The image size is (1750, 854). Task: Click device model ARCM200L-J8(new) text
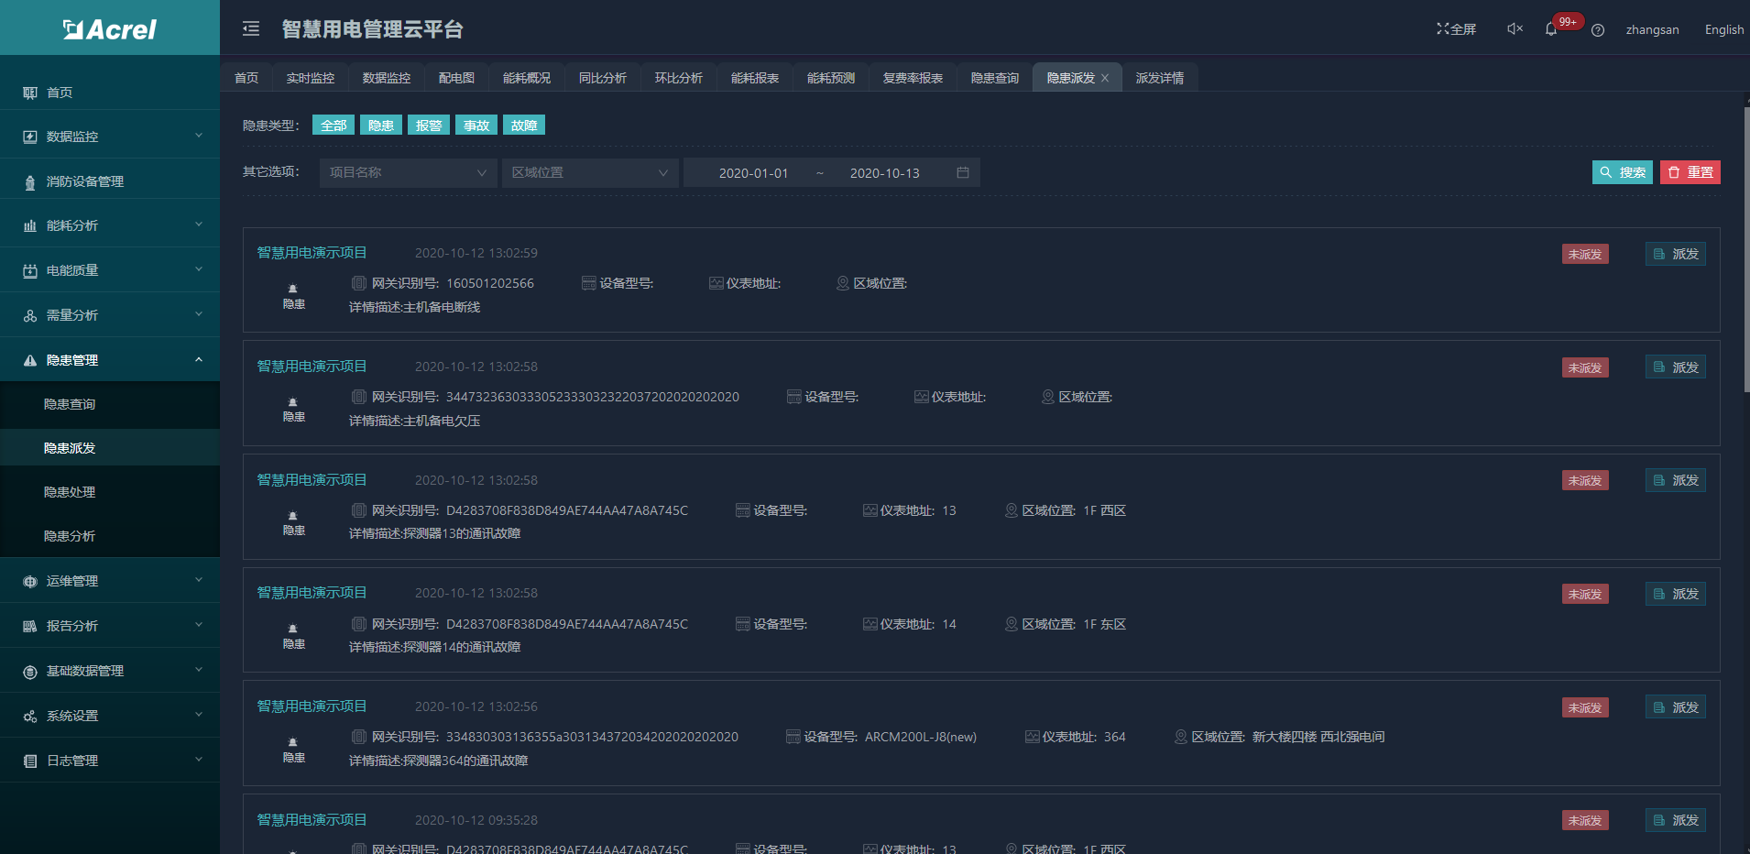click(x=921, y=737)
